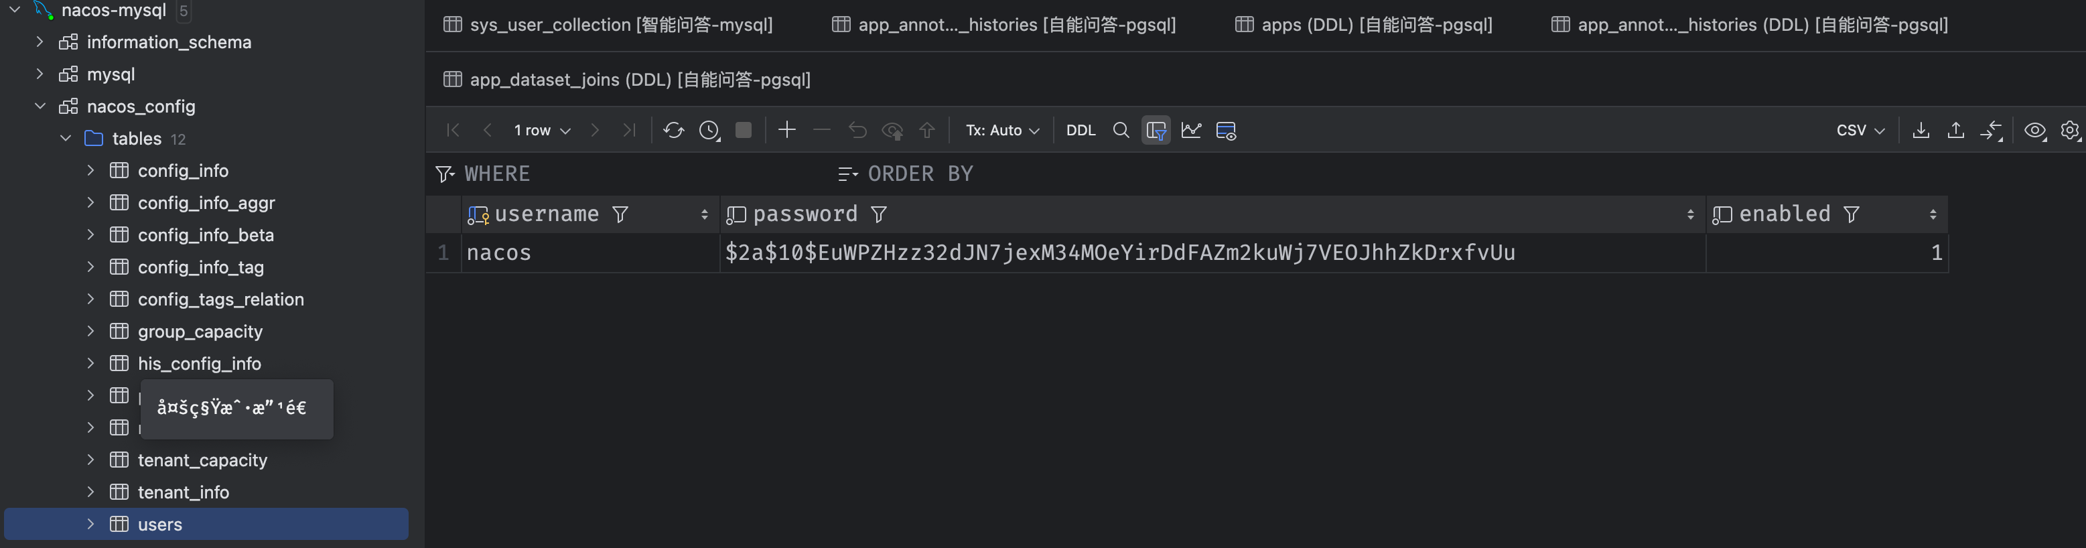Sort by username column arrows
This screenshot has width=2086, height=548.
[705, 214]
